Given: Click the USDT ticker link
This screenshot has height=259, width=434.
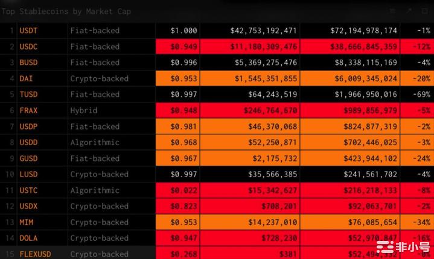Looking at the screenshot, I should pos(28,30).
